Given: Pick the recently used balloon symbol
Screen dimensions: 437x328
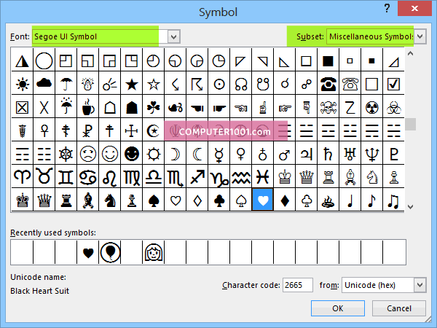Looking at the screenshot, I should pos(110,253).
